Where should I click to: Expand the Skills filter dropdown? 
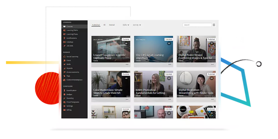pos(126,25)
